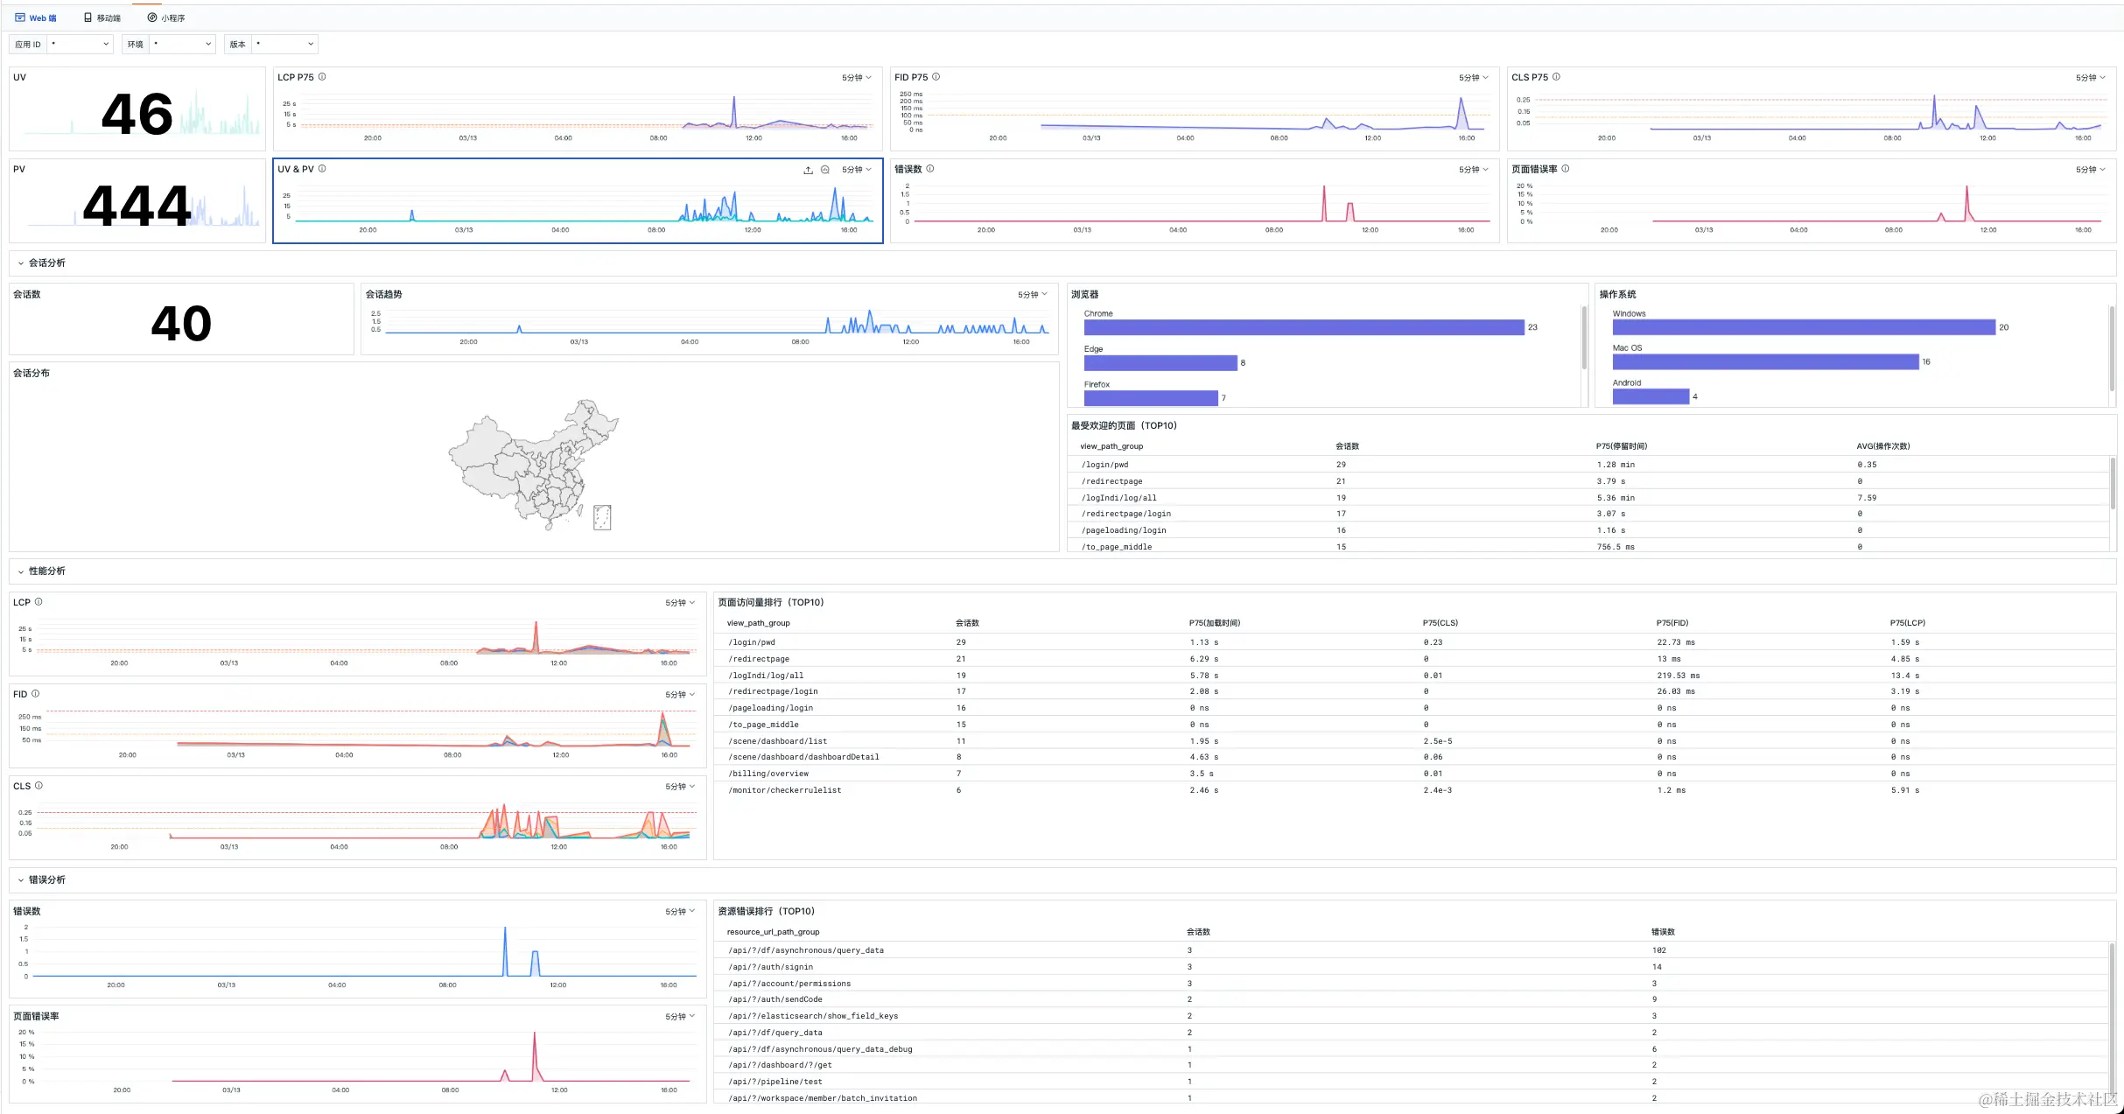Switch to the 小程序 tab

[x=166, y=18]
